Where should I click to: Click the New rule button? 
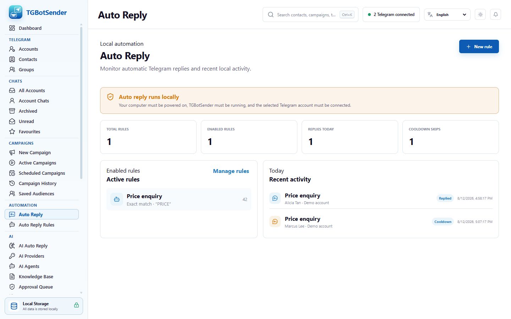(479, 46)
